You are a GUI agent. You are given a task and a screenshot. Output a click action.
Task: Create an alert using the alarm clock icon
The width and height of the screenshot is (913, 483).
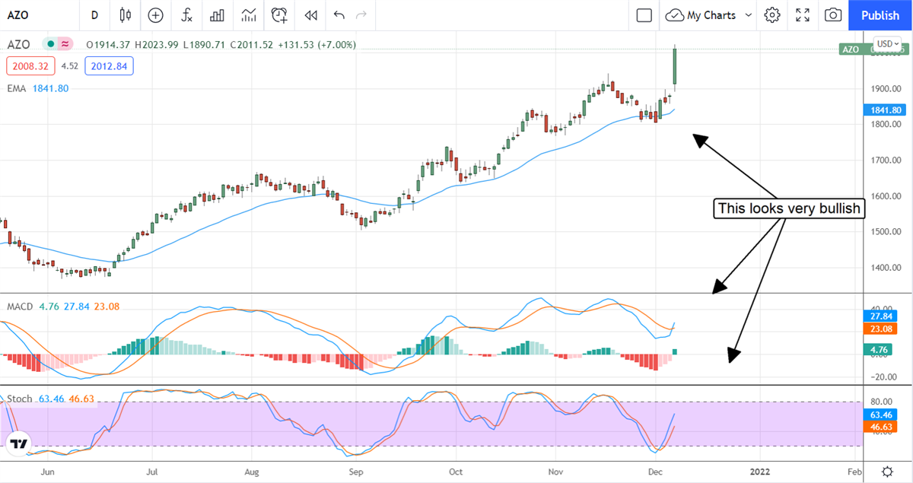pos(280,14)
